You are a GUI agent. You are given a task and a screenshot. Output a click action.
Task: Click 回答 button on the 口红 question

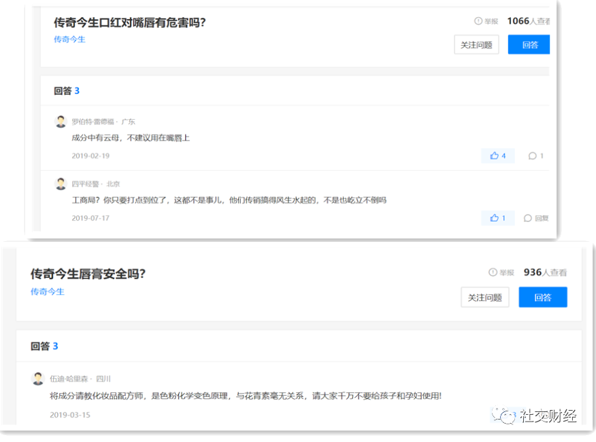[x=529, y=45]
